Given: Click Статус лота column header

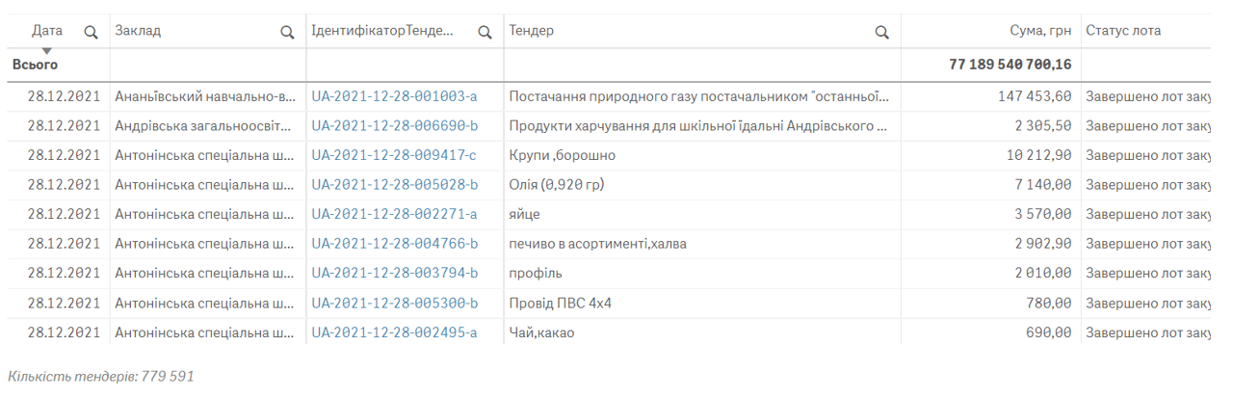Looking at the screenshot, I should (x=1123, y=31).
